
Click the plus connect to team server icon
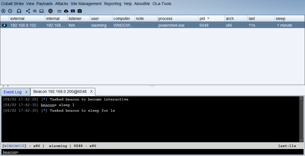tap(3, 11)
